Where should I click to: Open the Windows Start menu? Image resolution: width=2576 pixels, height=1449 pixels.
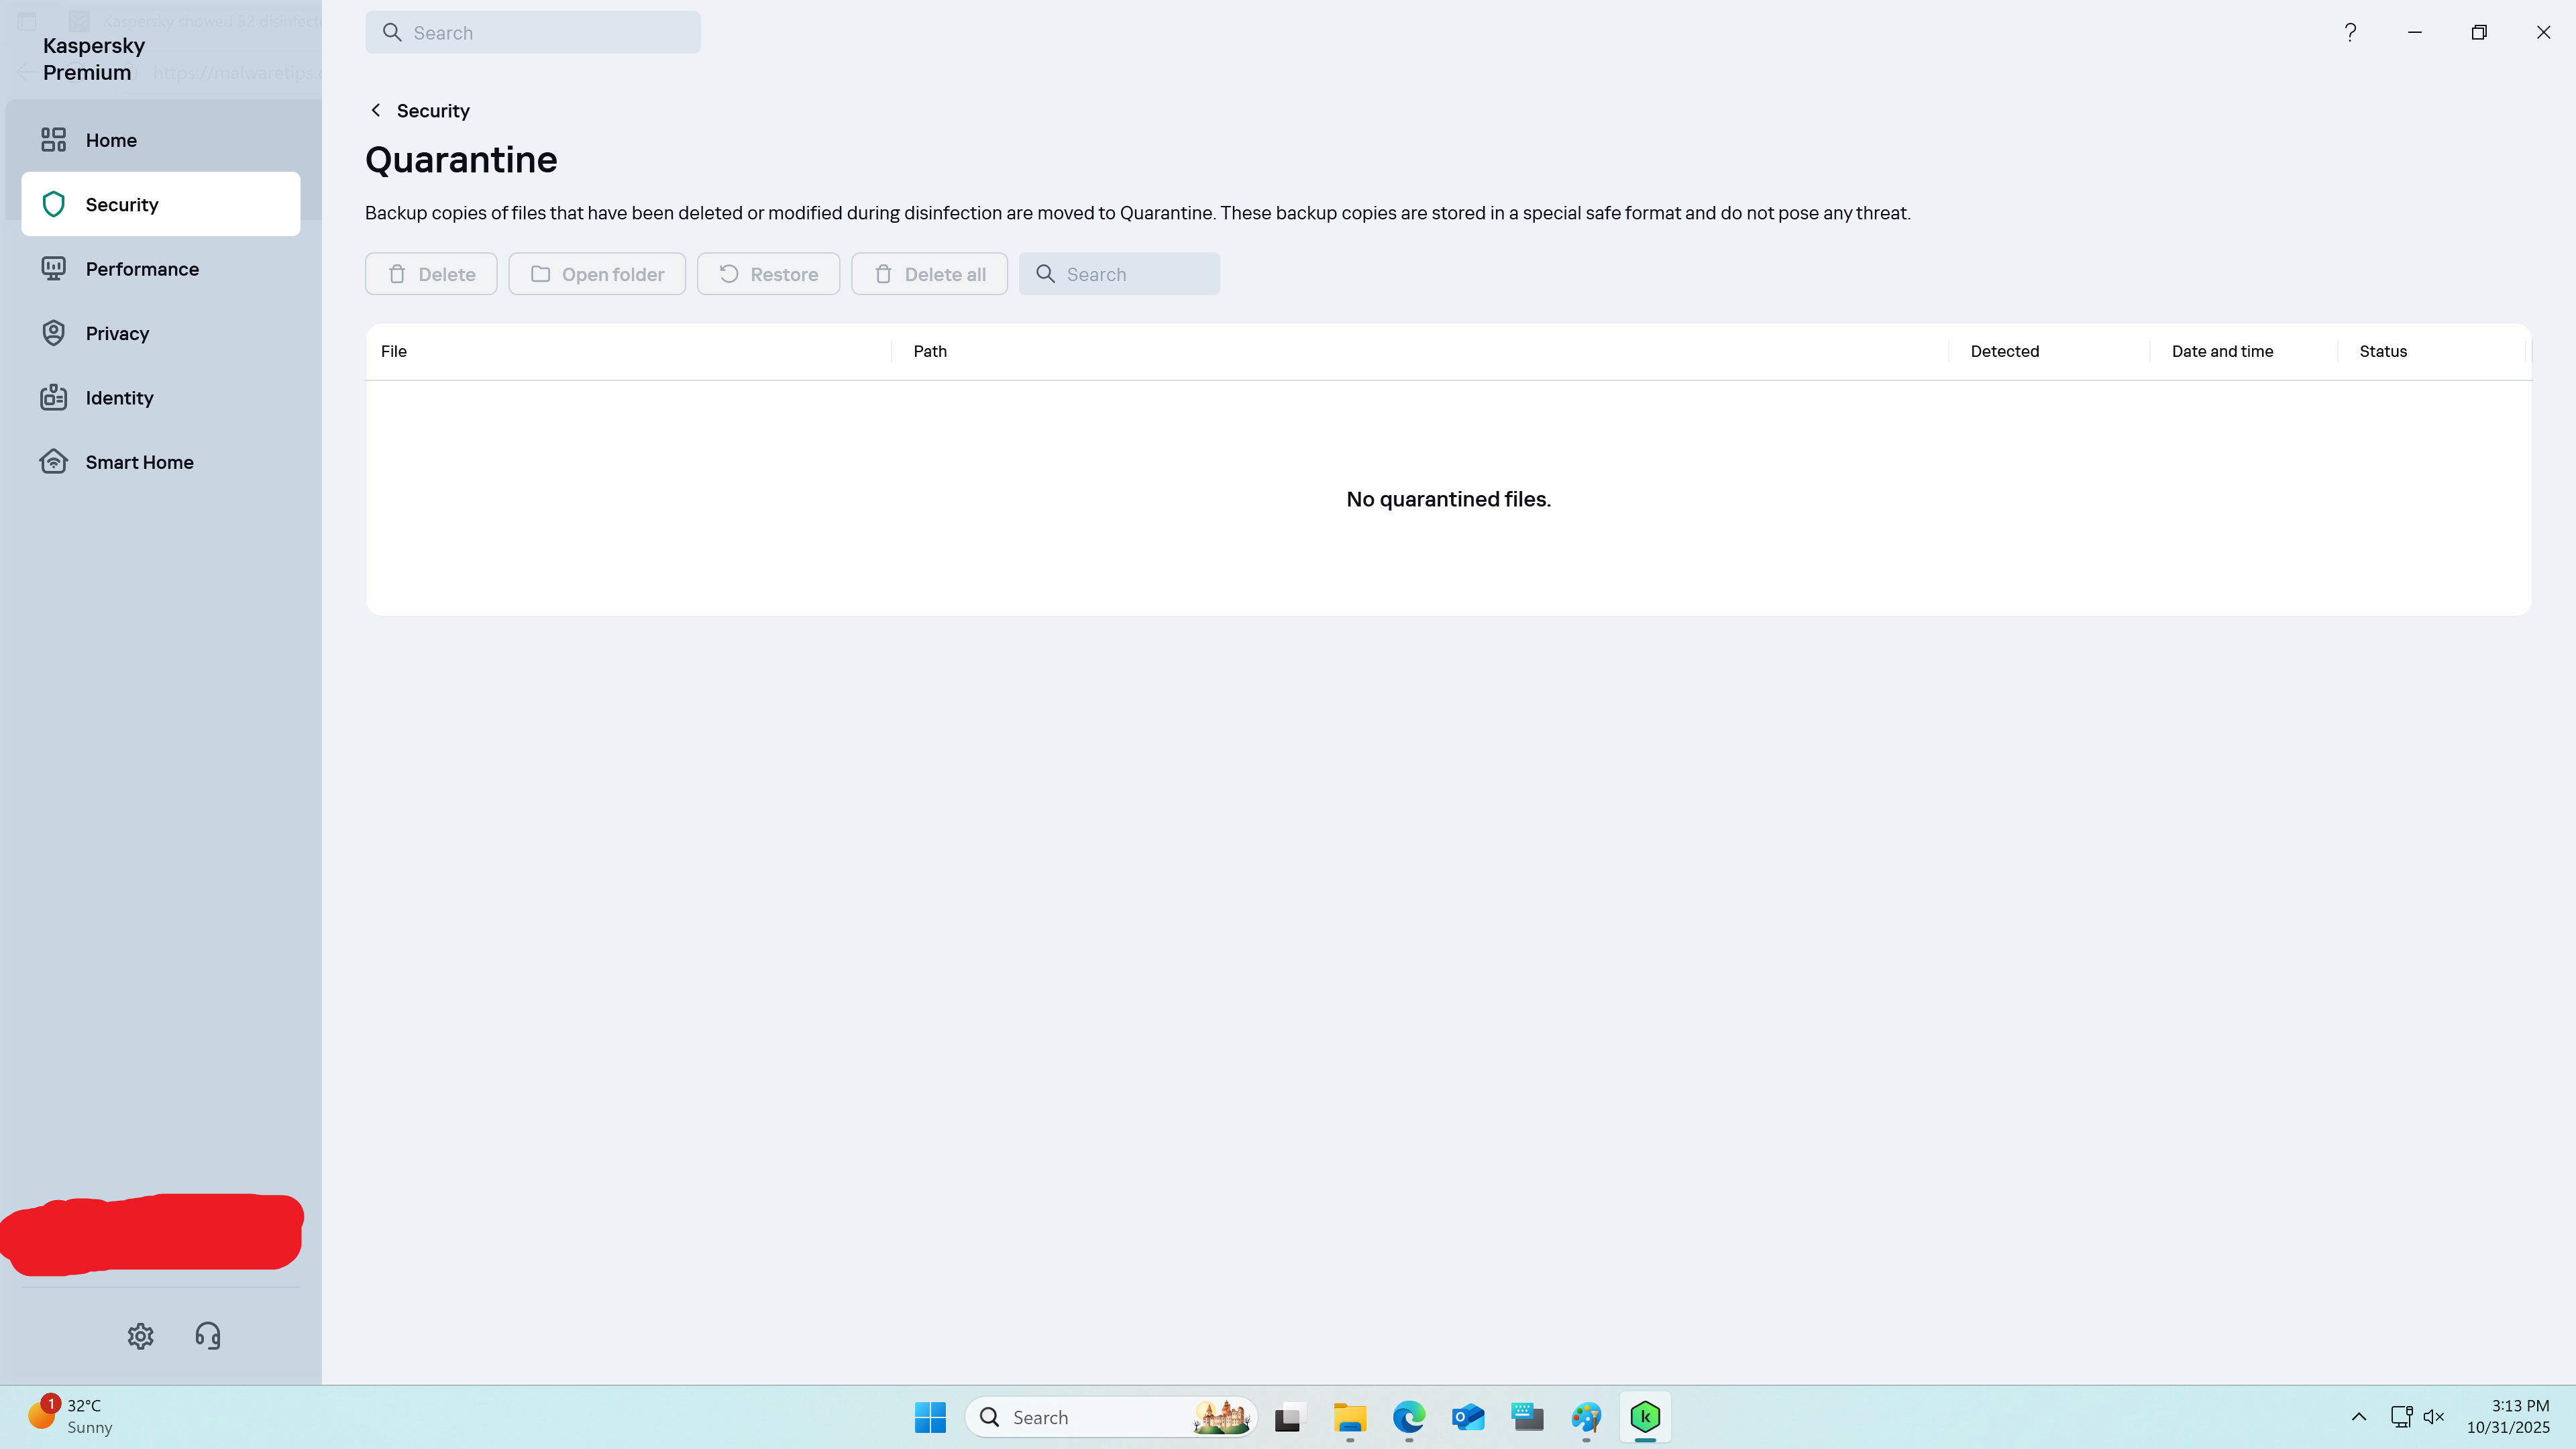tap(930, 1417)
